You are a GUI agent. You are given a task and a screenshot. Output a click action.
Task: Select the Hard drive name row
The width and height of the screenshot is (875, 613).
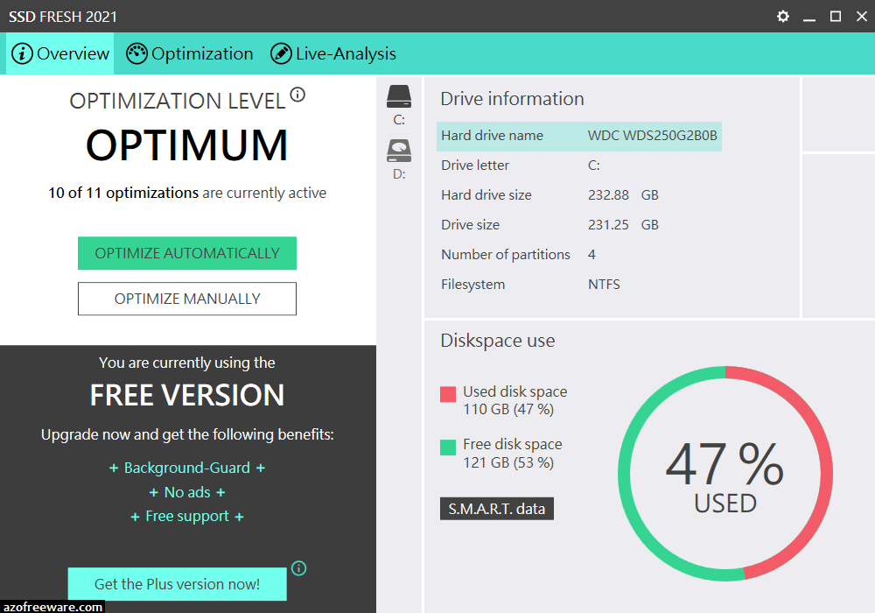click(x=579, y=137)
